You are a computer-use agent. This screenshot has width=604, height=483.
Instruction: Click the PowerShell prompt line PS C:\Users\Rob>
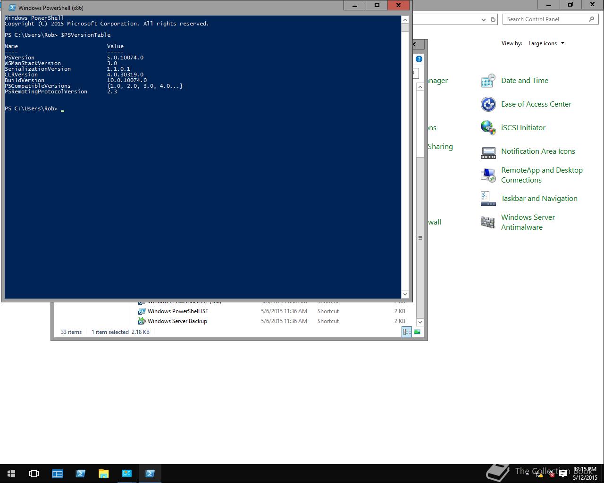click(31, 108)
